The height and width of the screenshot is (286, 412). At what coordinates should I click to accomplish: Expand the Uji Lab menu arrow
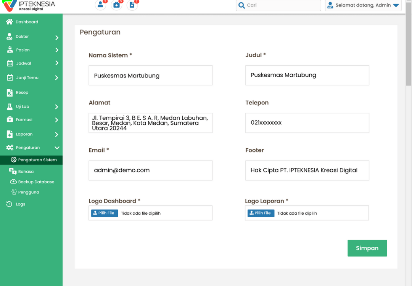coord(56,107)
